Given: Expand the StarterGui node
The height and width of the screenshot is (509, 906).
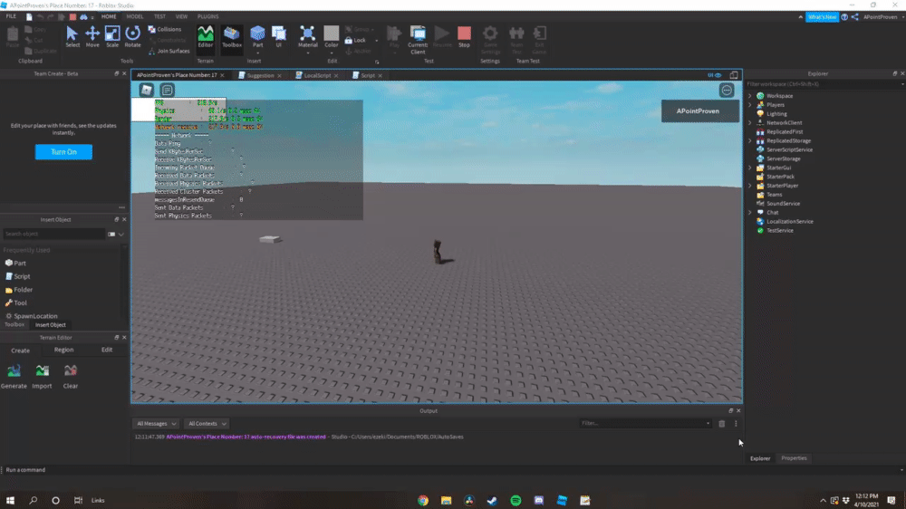Looking at the screenshot, I should (750, 168).
